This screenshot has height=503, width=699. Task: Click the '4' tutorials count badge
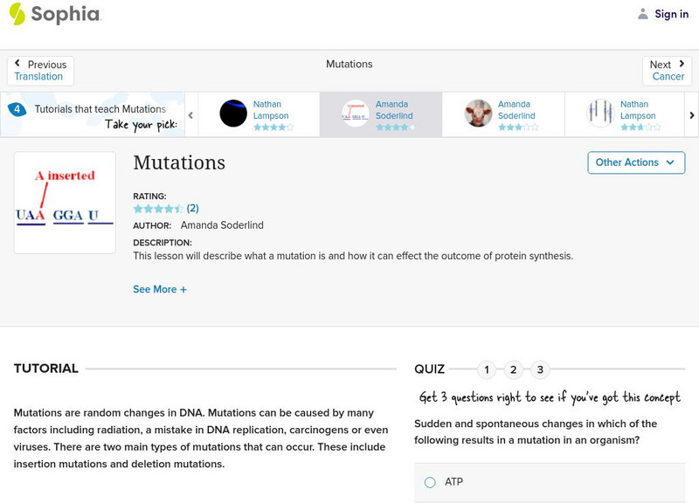tap(17, 108)
